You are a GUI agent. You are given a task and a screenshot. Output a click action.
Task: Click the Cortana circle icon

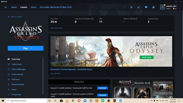pyautogui.click(x=49, y=100)
